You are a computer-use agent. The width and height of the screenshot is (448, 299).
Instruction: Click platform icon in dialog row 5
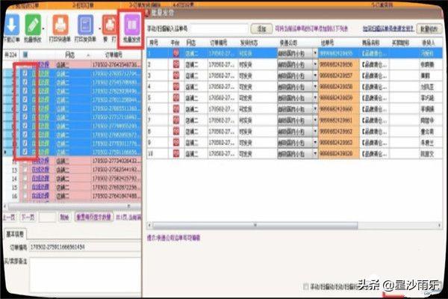click(x=176, y=98)
